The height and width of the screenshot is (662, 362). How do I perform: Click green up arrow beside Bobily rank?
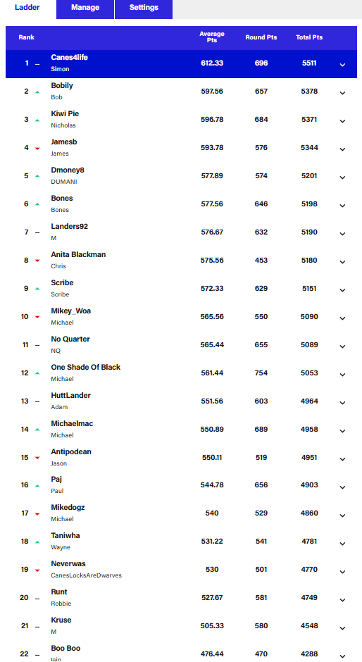click(x=37, y=92)
